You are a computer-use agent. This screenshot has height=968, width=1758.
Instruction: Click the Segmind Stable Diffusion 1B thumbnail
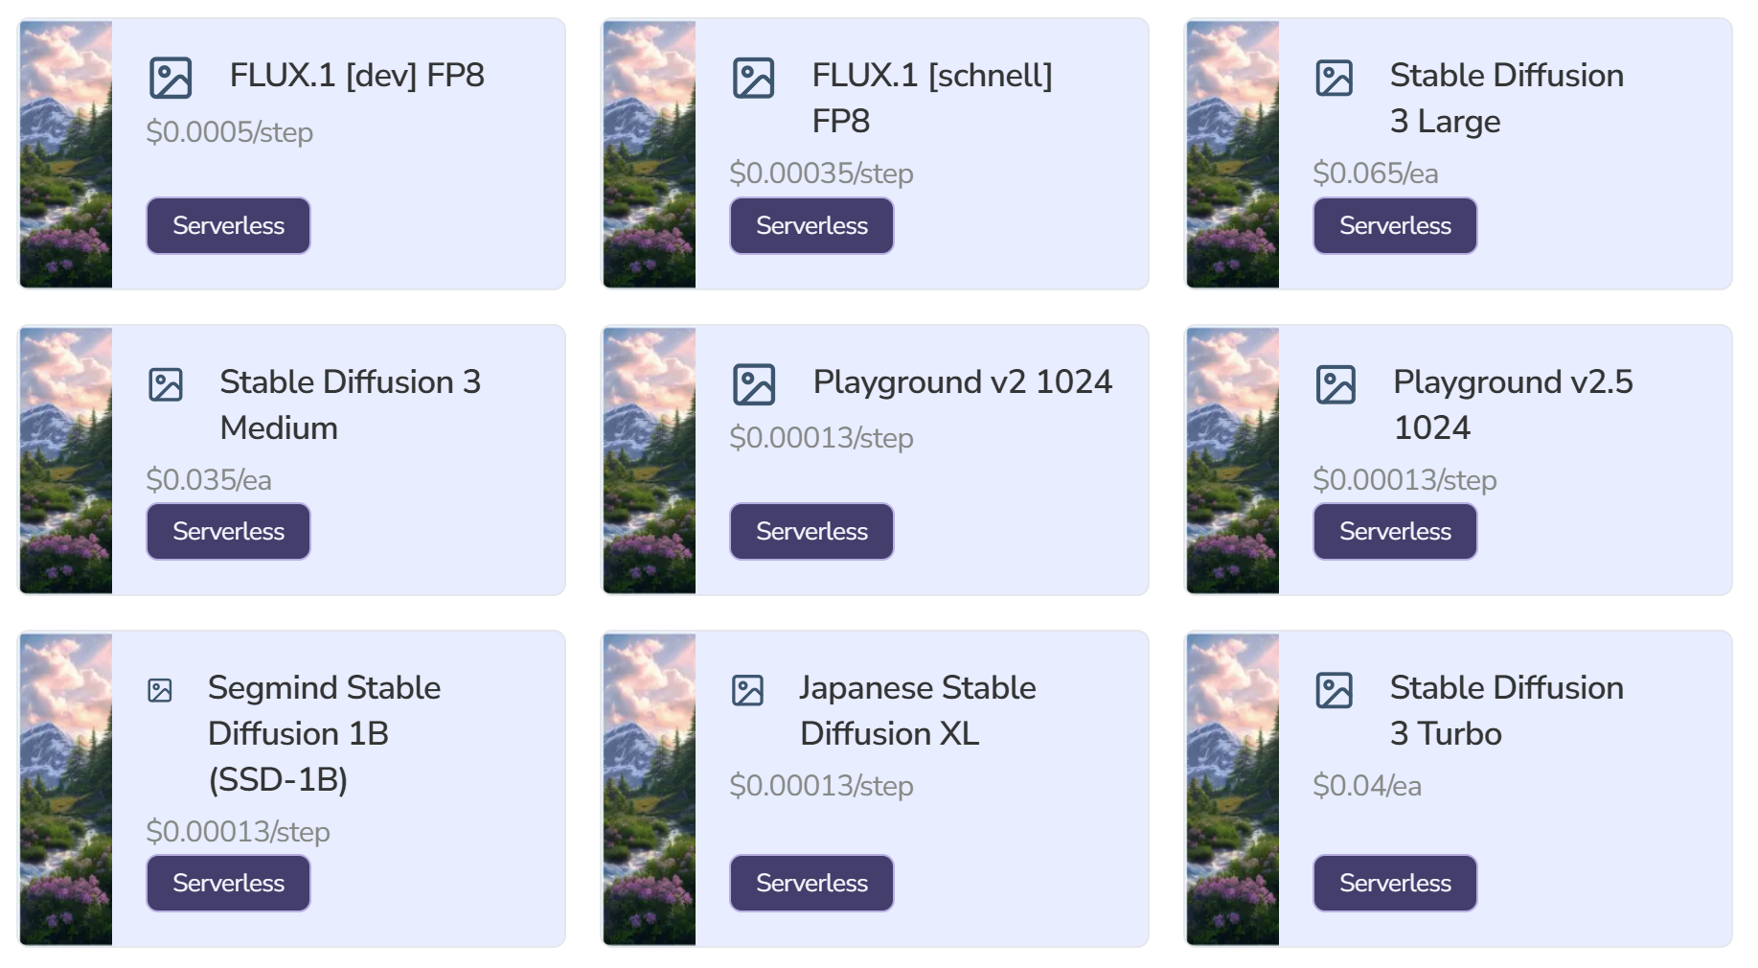click(66, 789)
